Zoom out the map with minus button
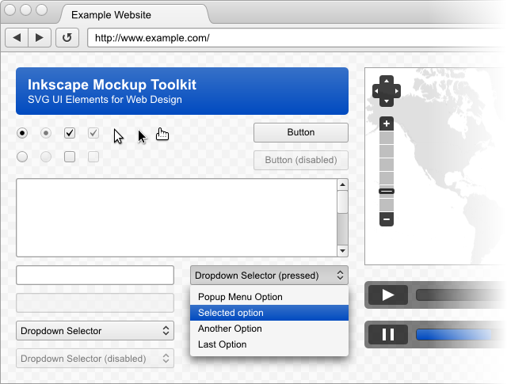The width and height of the screenshot is (507, 384). 387,219
